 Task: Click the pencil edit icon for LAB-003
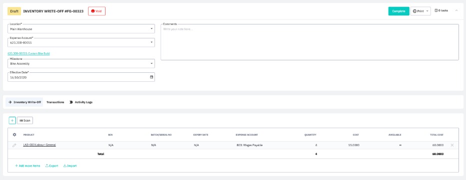pyautogui.click(x=14, y=145)
